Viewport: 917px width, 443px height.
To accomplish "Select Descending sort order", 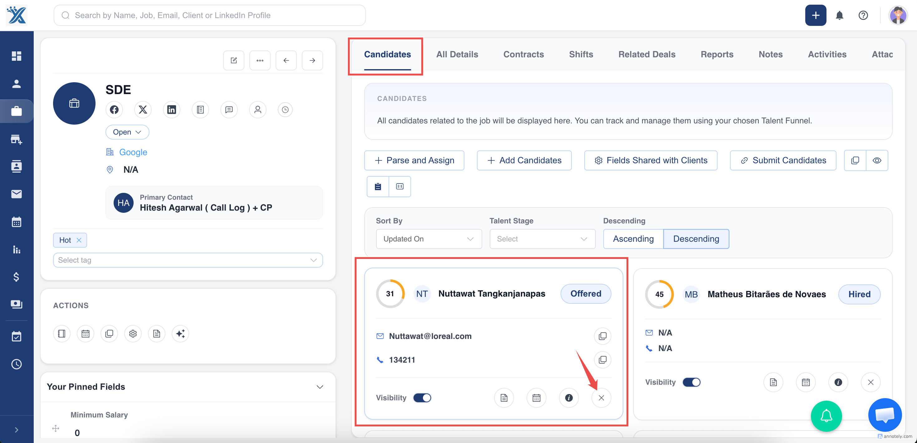I will click(x=696, y=239).
